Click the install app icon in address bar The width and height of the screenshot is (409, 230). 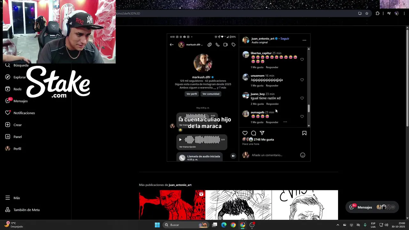[360, 13]
